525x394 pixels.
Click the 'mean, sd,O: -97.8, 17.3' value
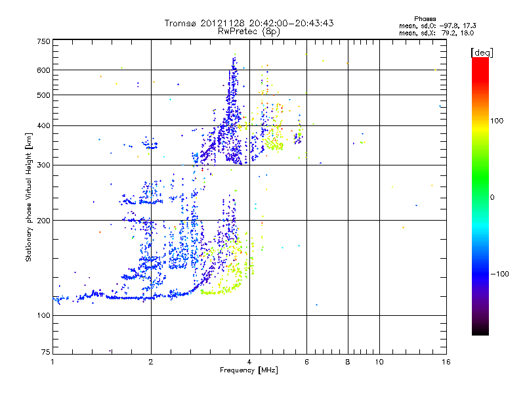[x=437, y=26]
